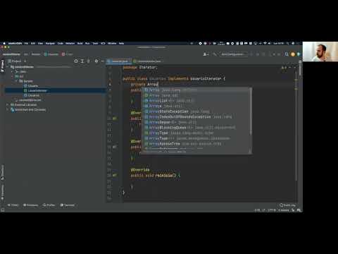
Task: Open the VCS menu
Action: pyautogui.click(x=103, y=44)
